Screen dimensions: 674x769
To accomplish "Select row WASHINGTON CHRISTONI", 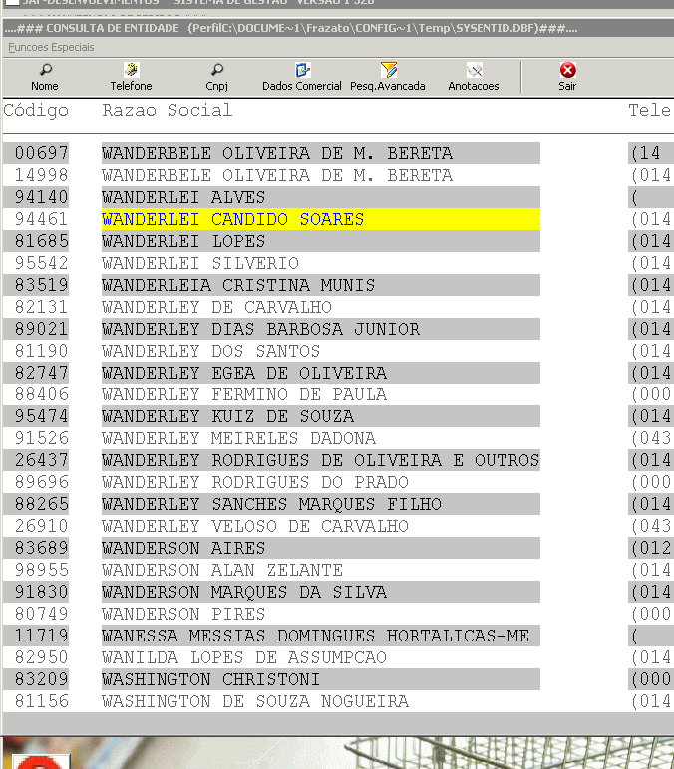I will [x=321, y=679].
